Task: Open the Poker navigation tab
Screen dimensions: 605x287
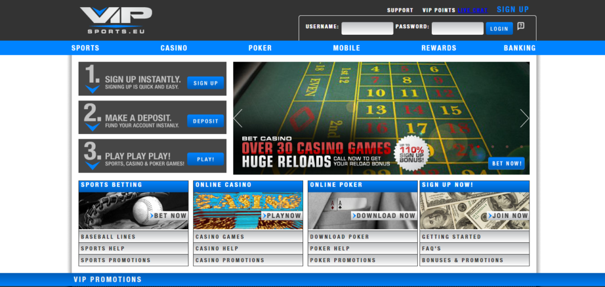Action: click(x=260, y=48)
